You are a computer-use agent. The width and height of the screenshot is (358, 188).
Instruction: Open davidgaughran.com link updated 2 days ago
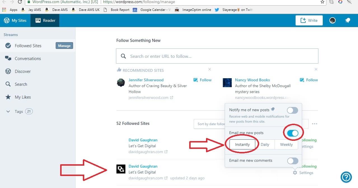tap(148, 178)
